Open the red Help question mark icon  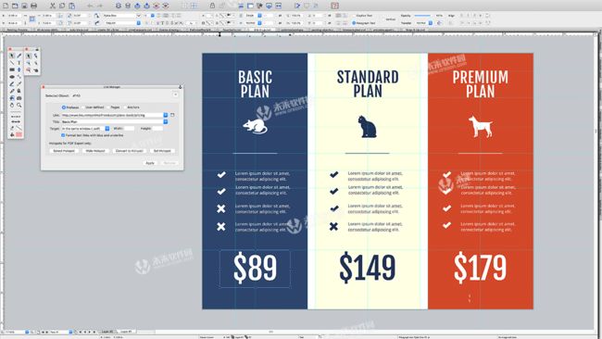(334, 6)
